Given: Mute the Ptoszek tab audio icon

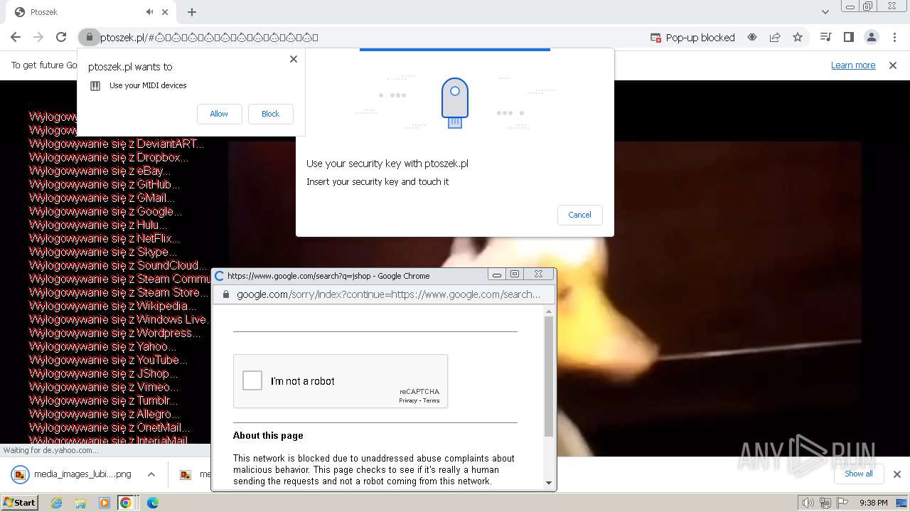Looking at the screenshot, I should 150,12.
